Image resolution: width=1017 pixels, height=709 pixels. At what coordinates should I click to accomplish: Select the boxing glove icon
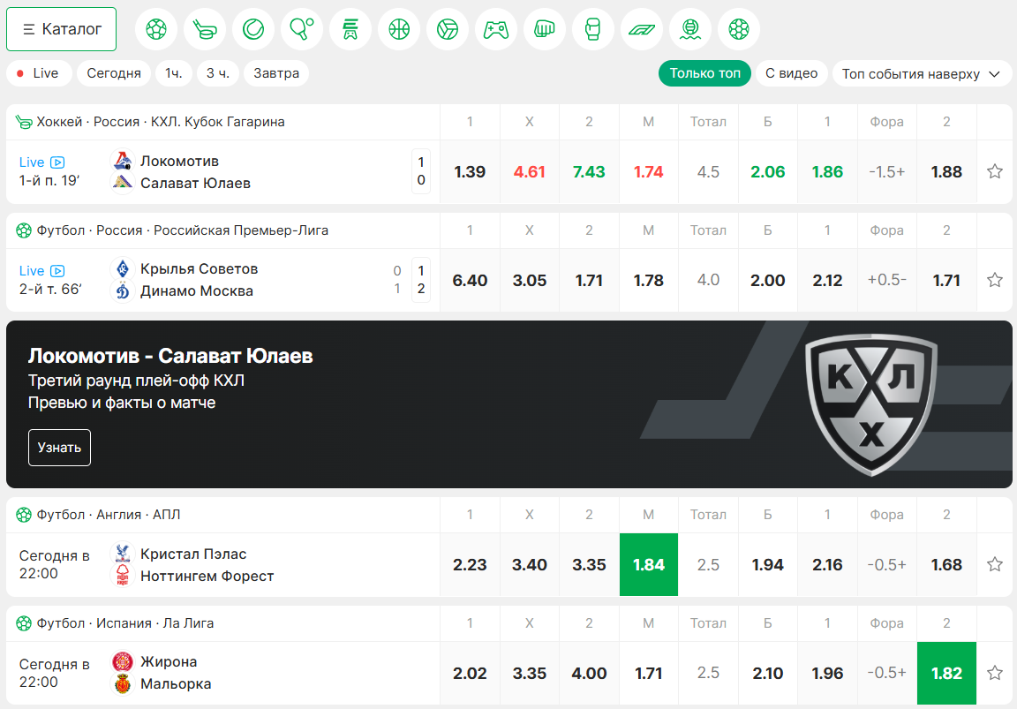click(593, 29)
